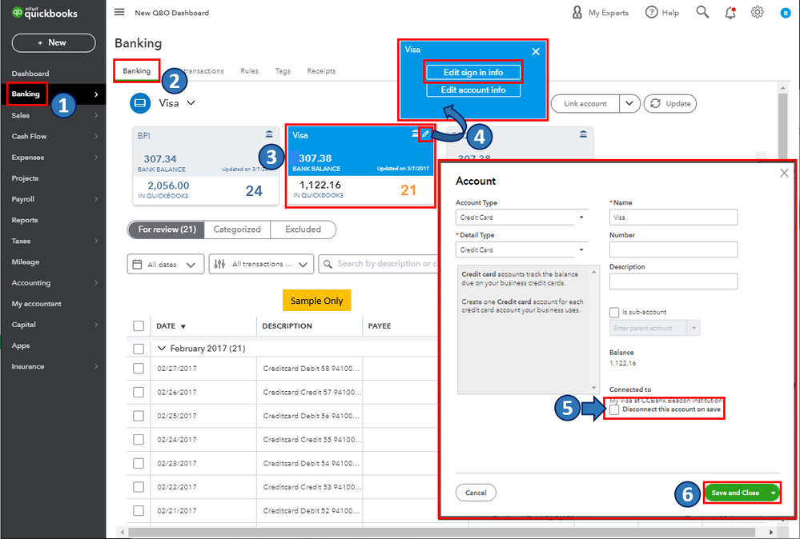Show the For review (21) tab
This screenshot has height=539, width=800.
point(167,230)
